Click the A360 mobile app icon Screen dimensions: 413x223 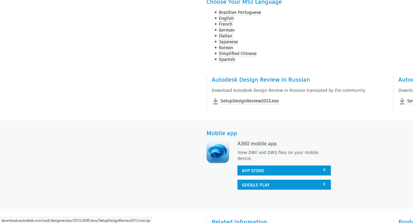[218, 152]
